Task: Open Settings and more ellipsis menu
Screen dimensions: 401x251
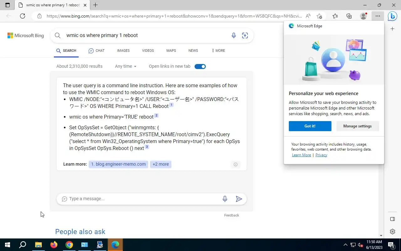Action: pyautogui.click(x=378, y=16)
